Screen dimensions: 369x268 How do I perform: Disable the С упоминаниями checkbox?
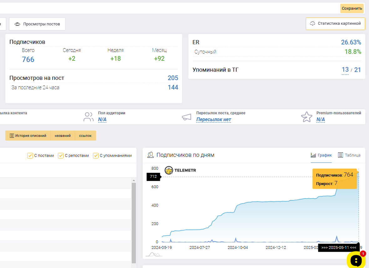point(95,156)
